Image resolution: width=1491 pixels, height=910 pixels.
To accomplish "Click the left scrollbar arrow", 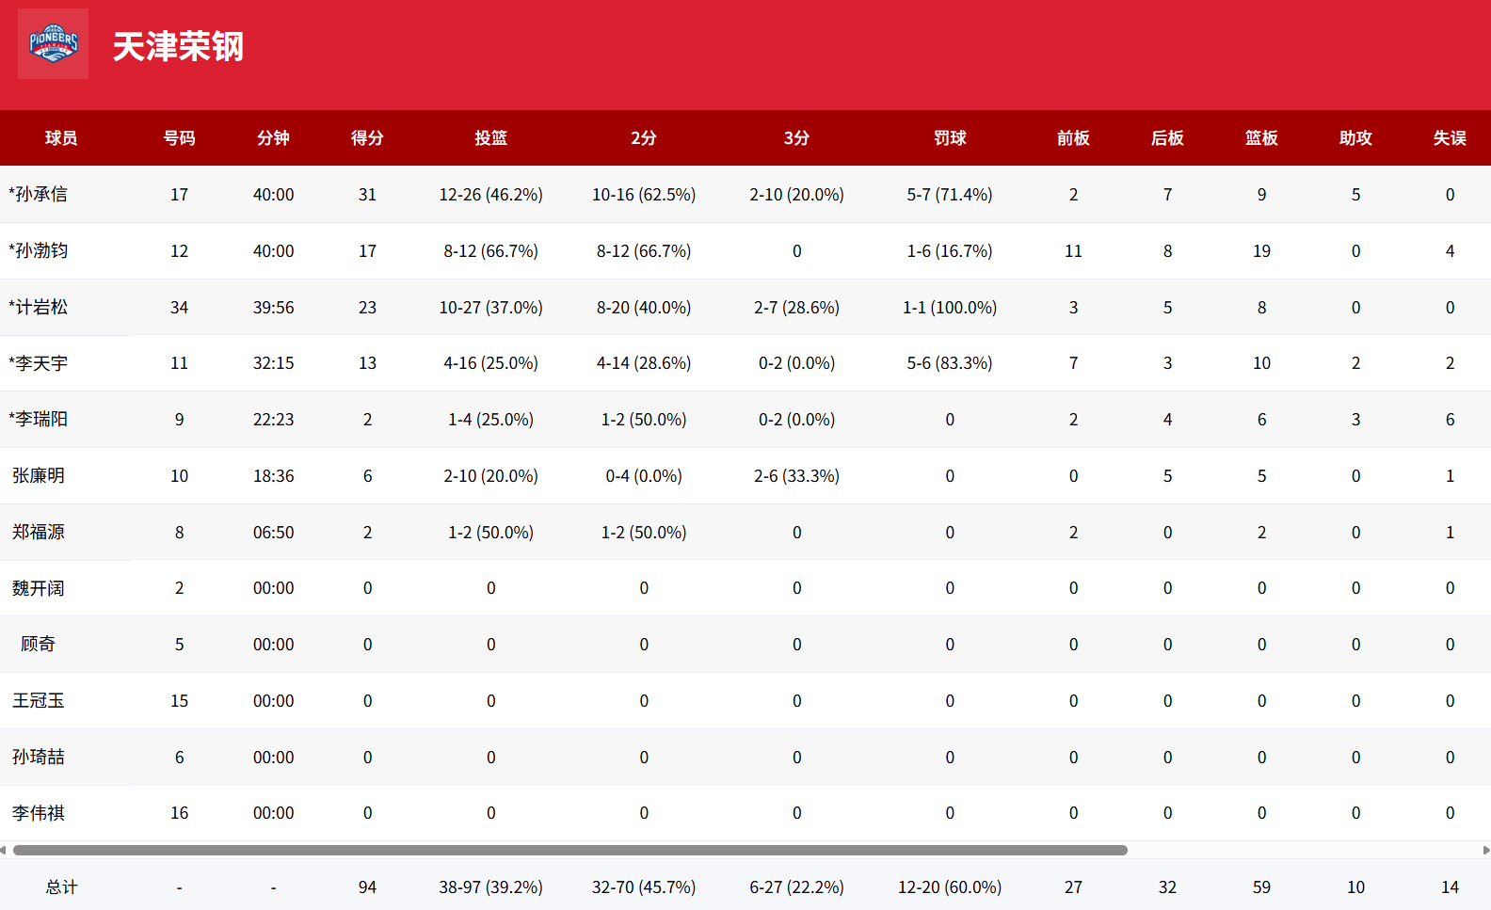I will [4, 850].
